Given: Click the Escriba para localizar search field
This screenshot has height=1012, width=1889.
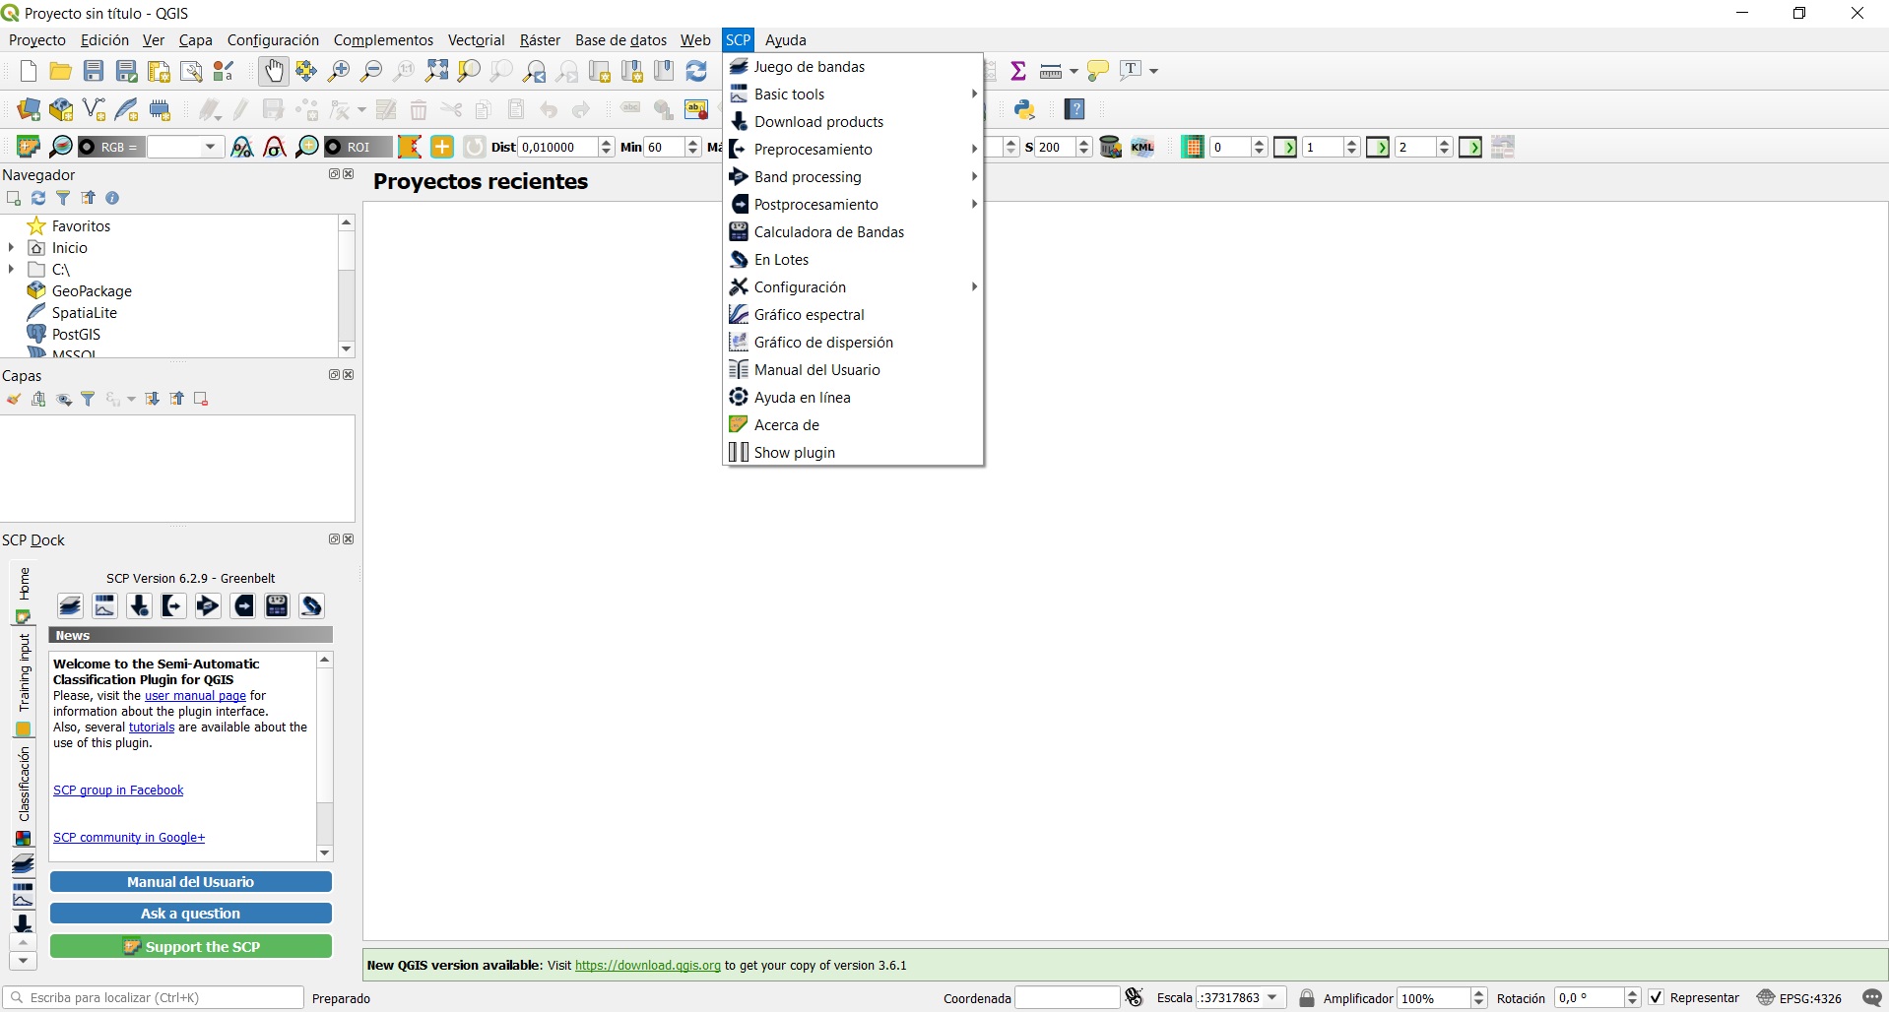Looking at the screenshot, I should tap(158, 997).
